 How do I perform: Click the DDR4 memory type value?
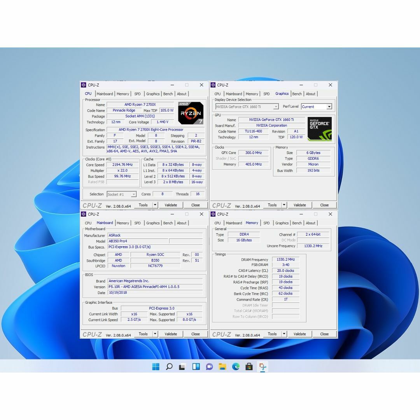(244, 234)
